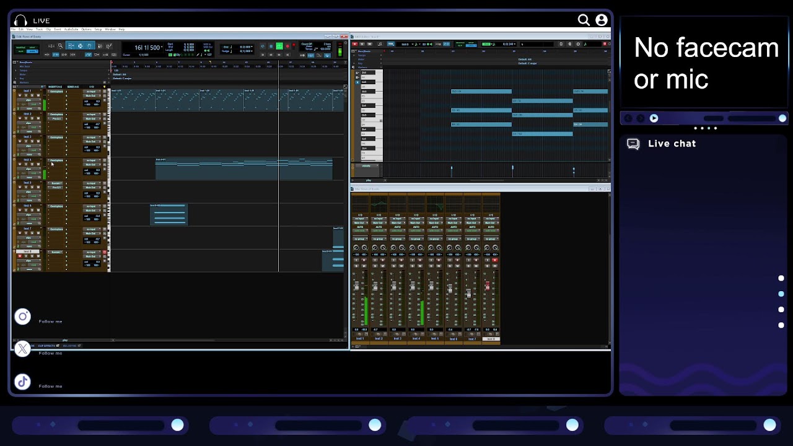
Task: Click the X (Twitter) follow icon
Action: coord(22,349)
